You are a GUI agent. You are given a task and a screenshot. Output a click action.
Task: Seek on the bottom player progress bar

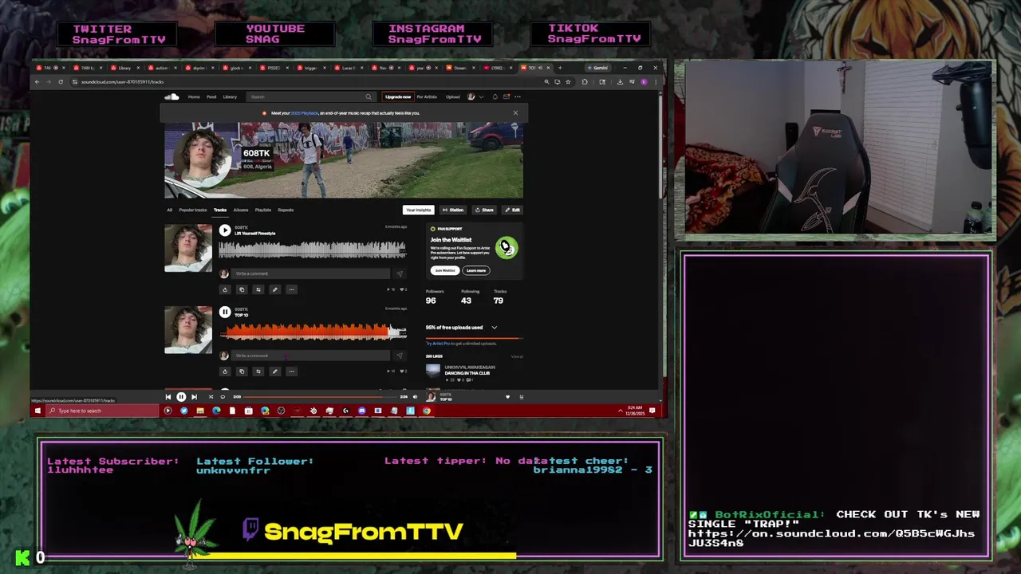pyautogui.click(x=319, y=397)
